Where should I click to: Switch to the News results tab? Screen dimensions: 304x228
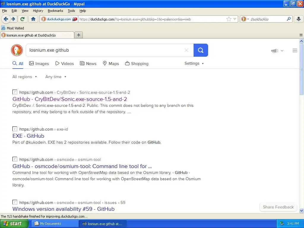(88, 64)
